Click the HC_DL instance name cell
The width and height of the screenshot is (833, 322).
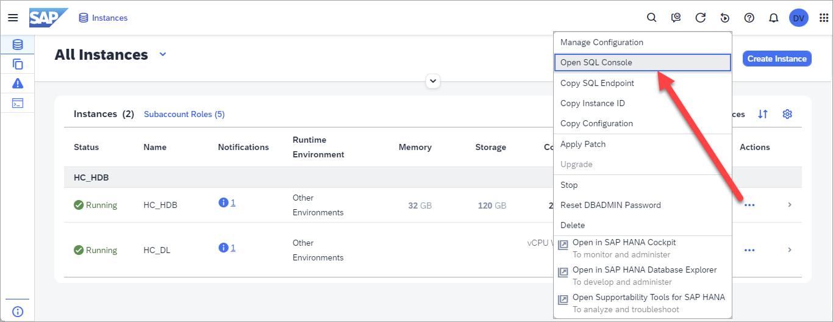click(x=157, y=250)
